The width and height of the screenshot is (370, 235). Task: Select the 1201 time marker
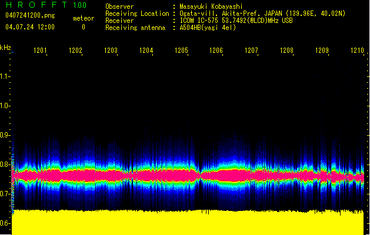tap(41, 51)
